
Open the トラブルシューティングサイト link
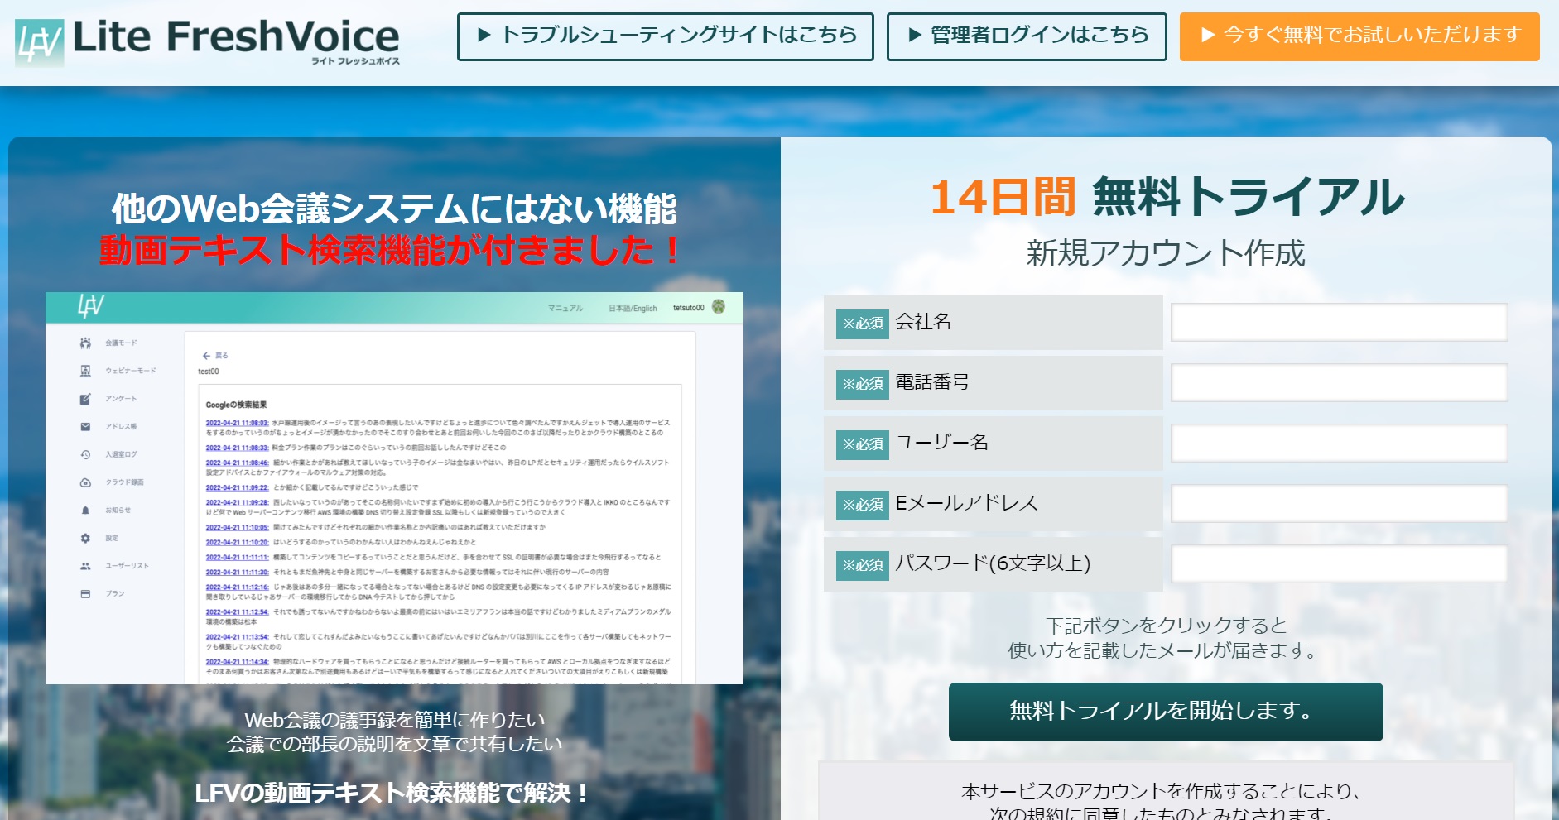click(x=665, y=35)
